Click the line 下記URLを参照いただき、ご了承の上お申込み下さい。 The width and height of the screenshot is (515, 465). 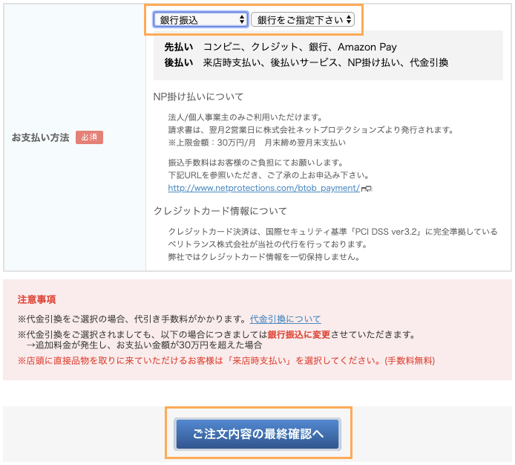[x=269, y=175]
